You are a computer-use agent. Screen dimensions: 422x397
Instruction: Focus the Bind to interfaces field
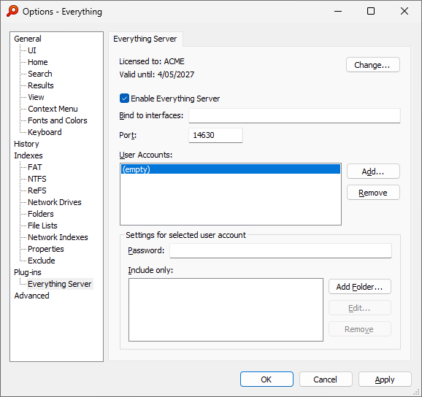pos(294,115)
